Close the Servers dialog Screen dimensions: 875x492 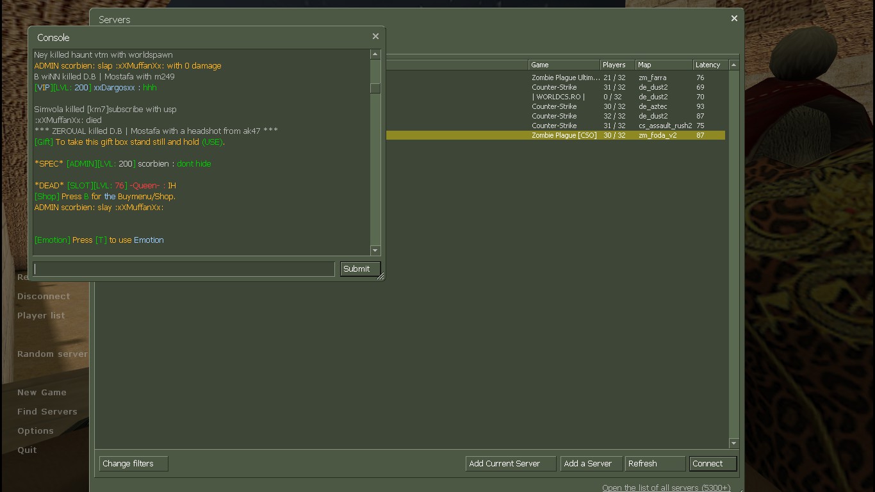click(734, 19)
